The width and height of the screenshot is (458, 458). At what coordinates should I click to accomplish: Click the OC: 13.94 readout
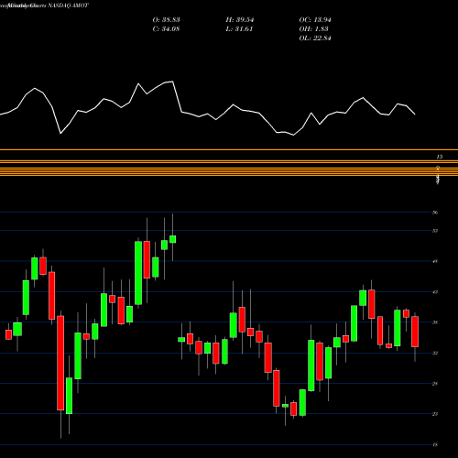click(x=315, y=19)
